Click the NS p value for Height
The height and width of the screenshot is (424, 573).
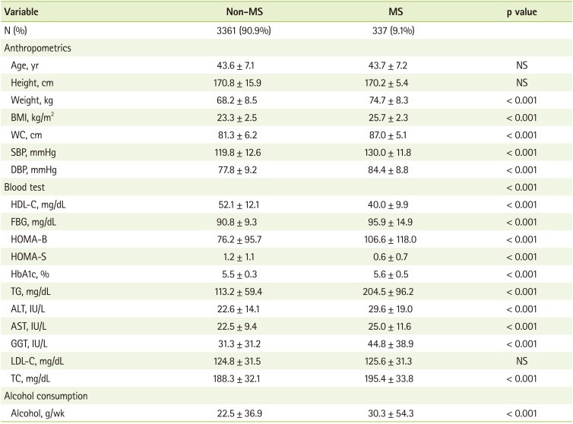point(521,82)
